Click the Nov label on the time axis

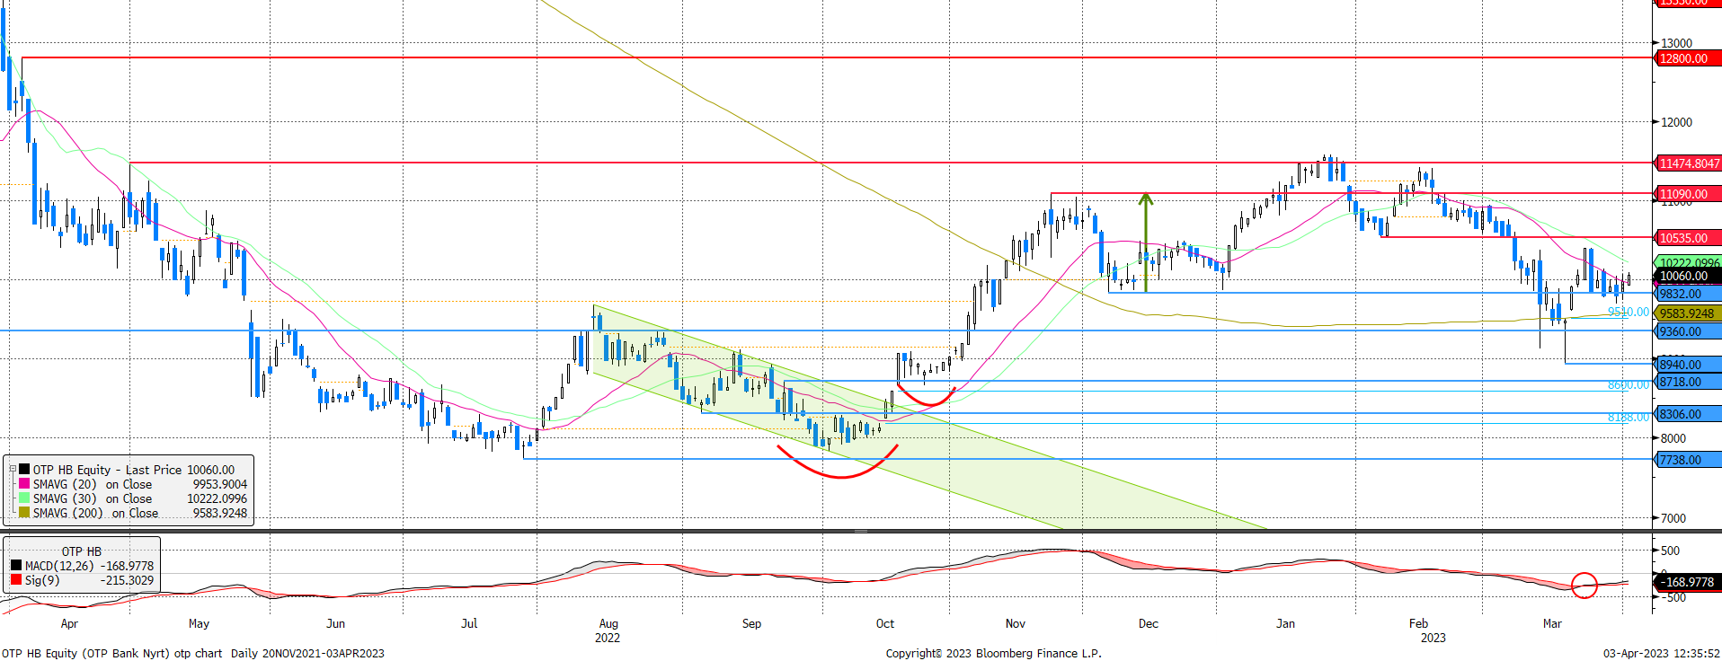pyautogui.click(x=1016, y=623)
